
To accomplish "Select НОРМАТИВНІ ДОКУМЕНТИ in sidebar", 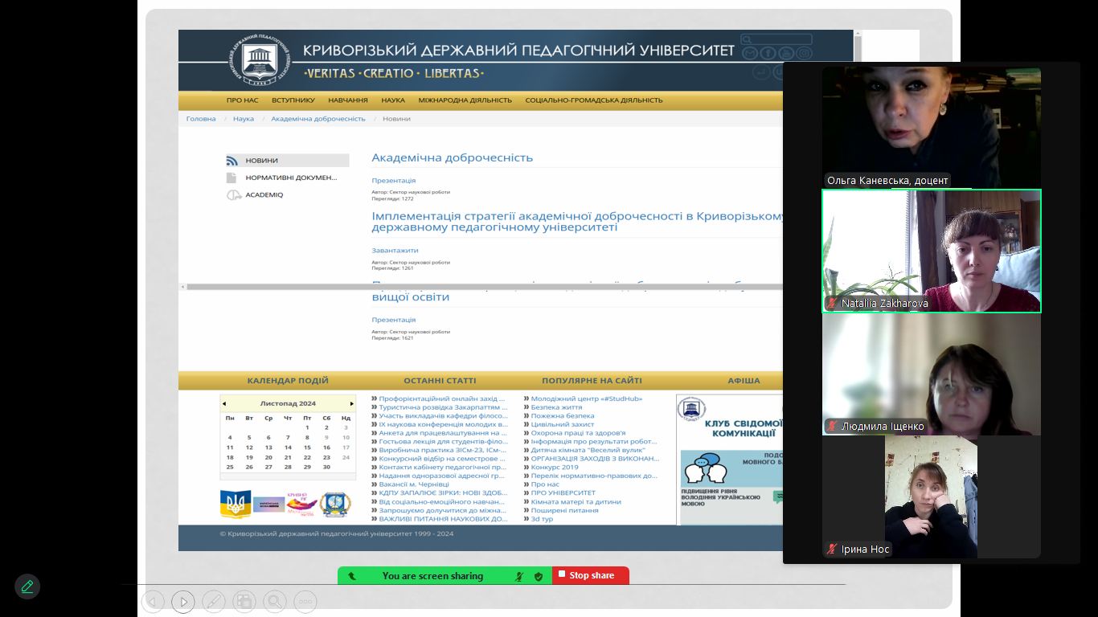I will point(290,178).
